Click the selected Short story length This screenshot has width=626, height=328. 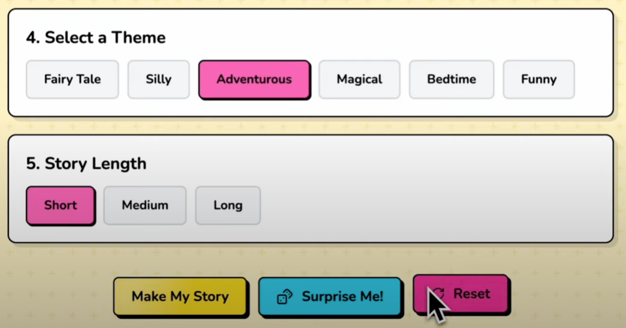[60, 205]
